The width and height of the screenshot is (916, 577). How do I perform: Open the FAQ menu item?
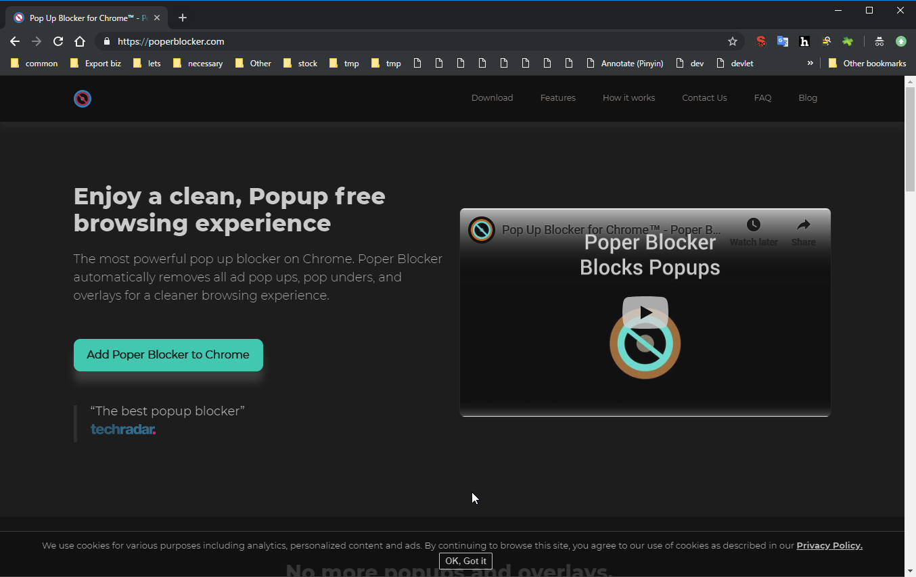[x=762, y=98]
